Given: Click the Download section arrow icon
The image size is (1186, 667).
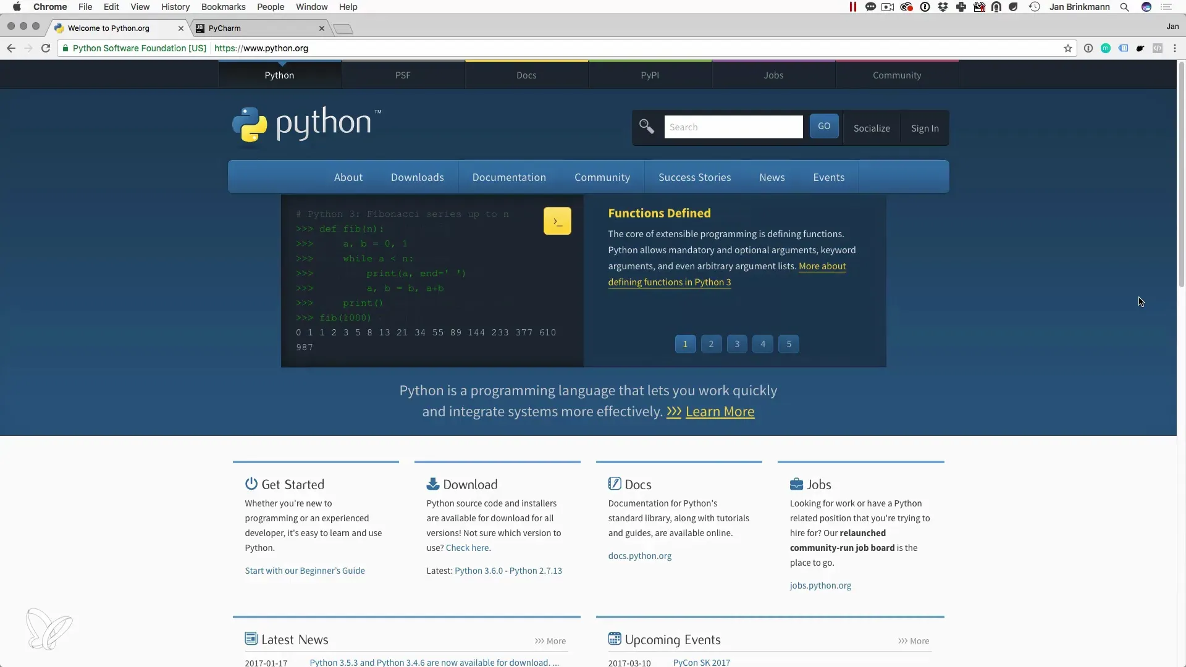Looking at the screenshot, I should (433, 484).
